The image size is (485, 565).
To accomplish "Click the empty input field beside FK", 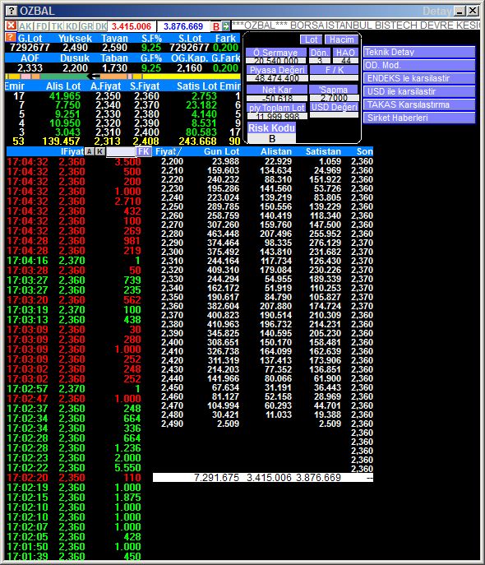I will (121, 151).
